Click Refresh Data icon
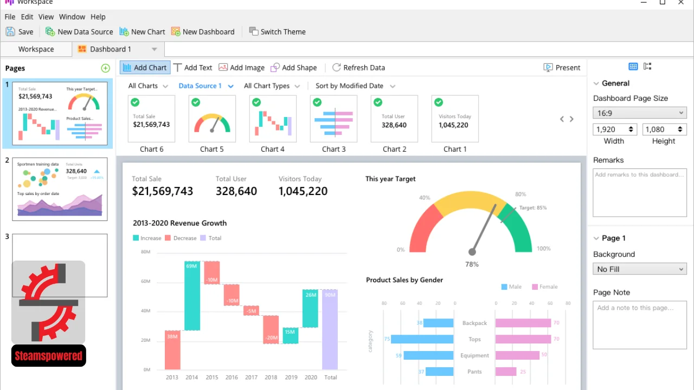 point(337,67)
